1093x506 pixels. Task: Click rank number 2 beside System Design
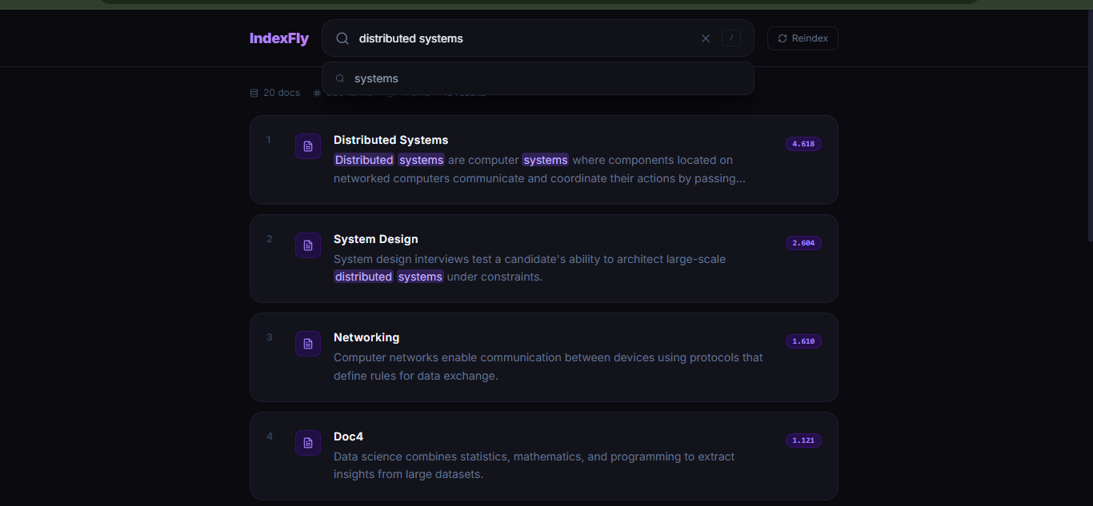coord(270,239)
